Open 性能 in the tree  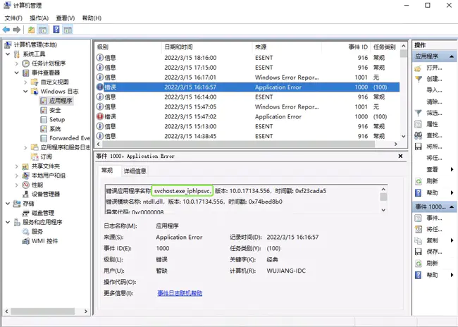click(x=37, y=185)
